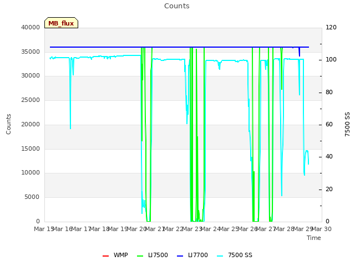
Task: Click the 40 right axis tick
Action: point(329,157)
